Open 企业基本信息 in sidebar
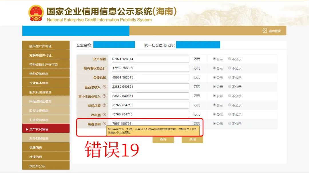 tap(39, 83)
